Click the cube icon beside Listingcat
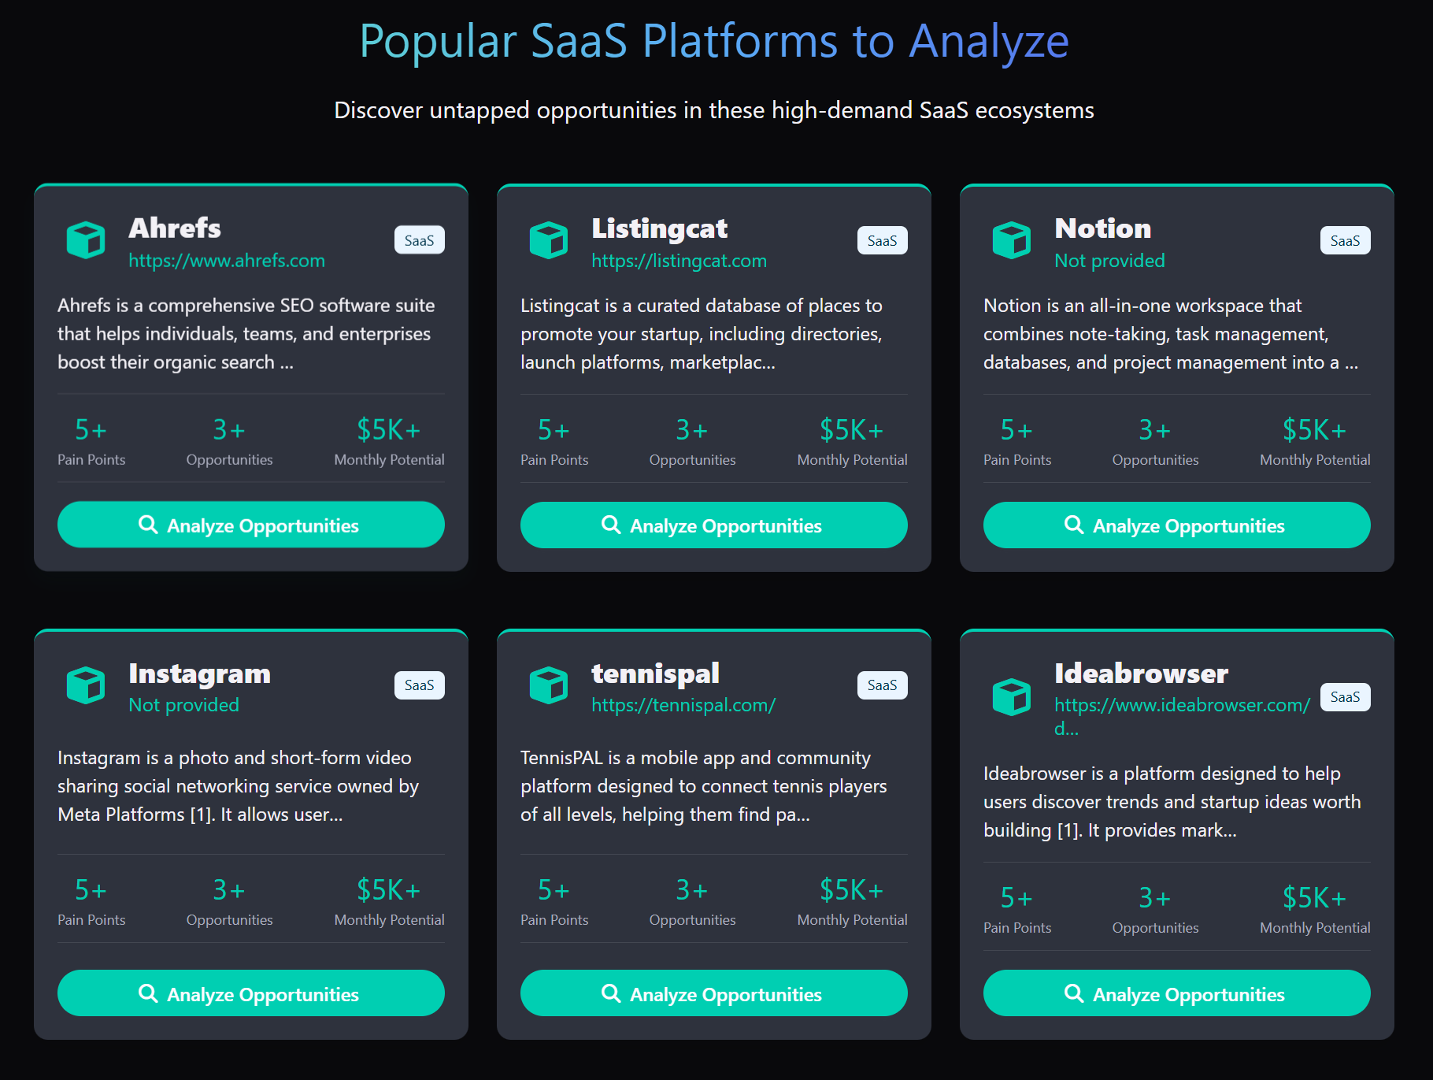This screenshot has width=1433, height=1080. coord(549,240)
